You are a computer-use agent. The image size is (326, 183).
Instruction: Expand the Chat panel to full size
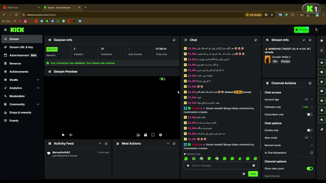point(256,40)
